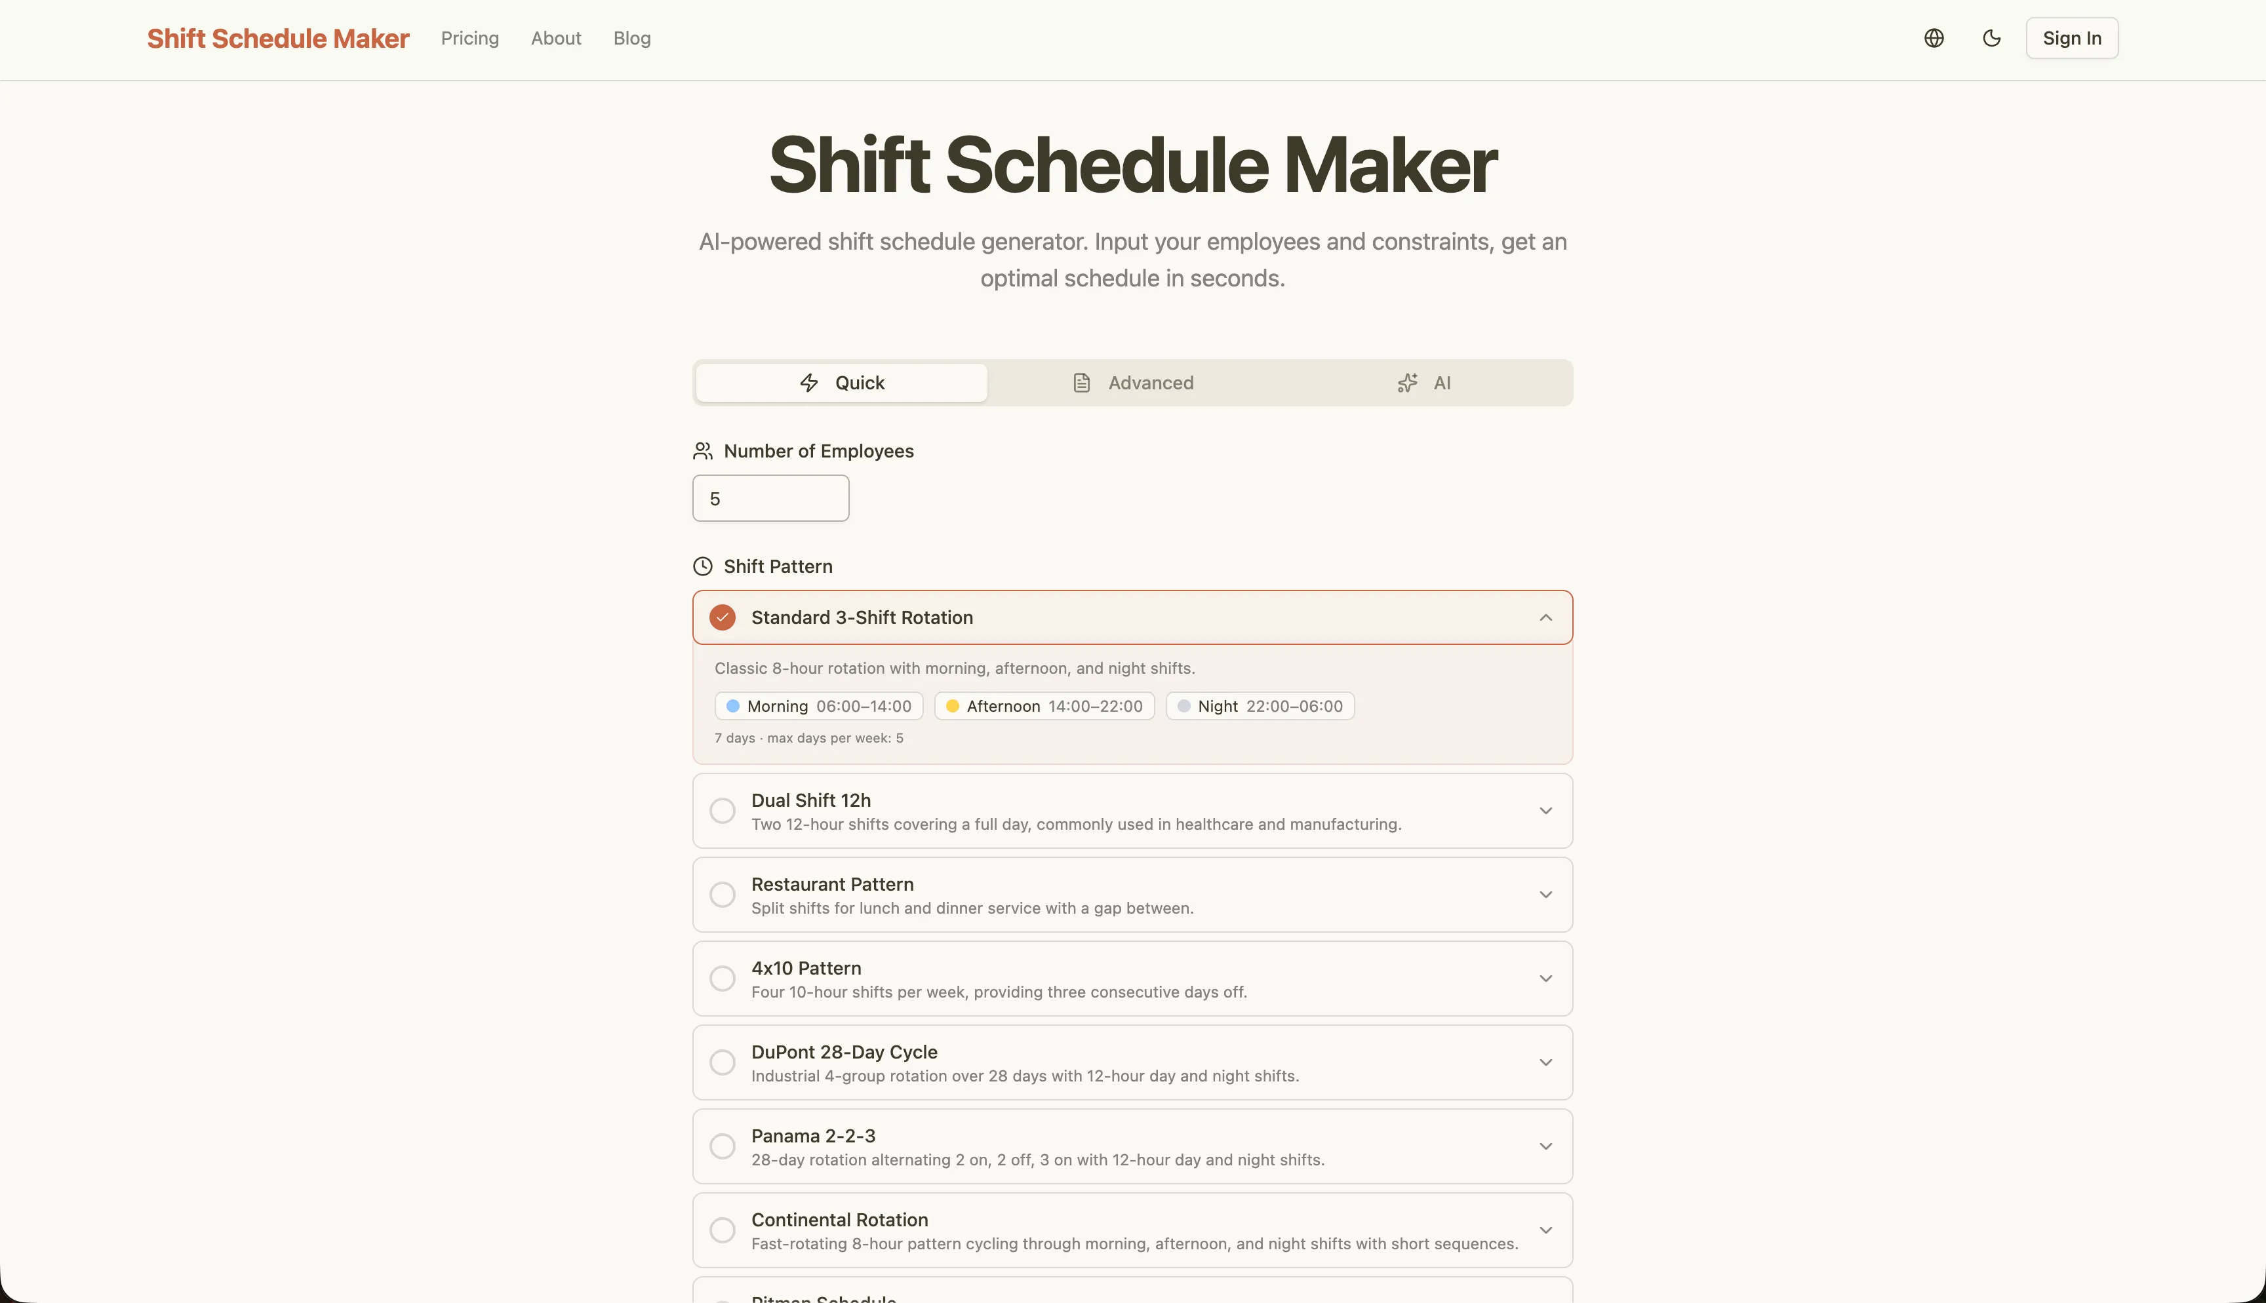Expand the 4x10 Pattern details
2266x1303 pixels.
1545,978
